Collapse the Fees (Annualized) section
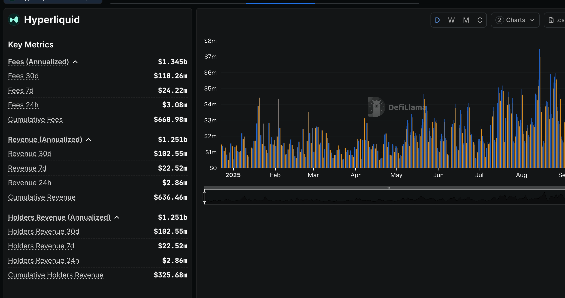 [76, 61]
